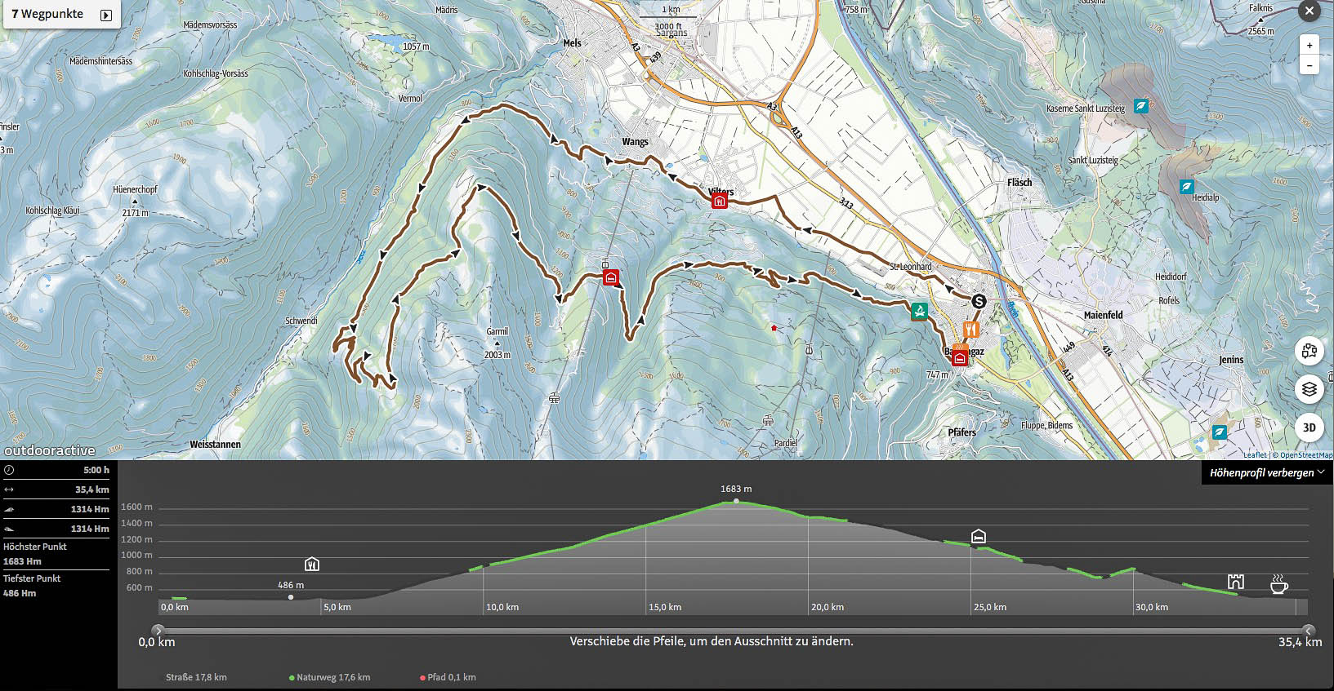
Task: Click the red hut marker at Vilters
Action: click(x=719, y=201)
